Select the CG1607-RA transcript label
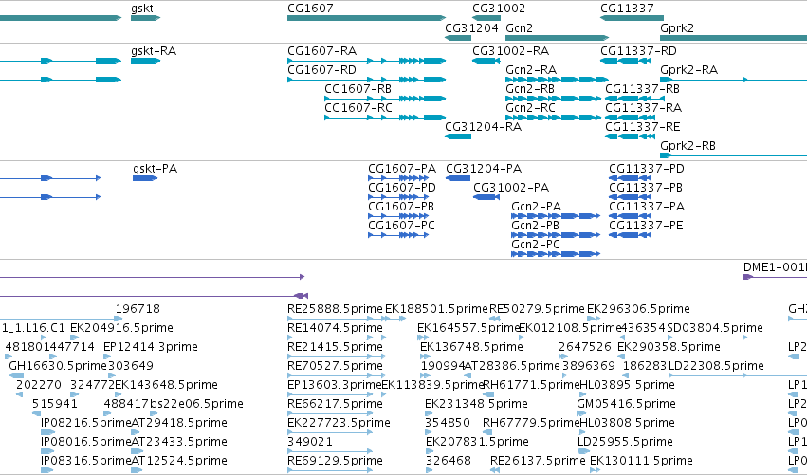Viewport: 807px width, 475px height. pyautogui.click(x=322, y=51)
